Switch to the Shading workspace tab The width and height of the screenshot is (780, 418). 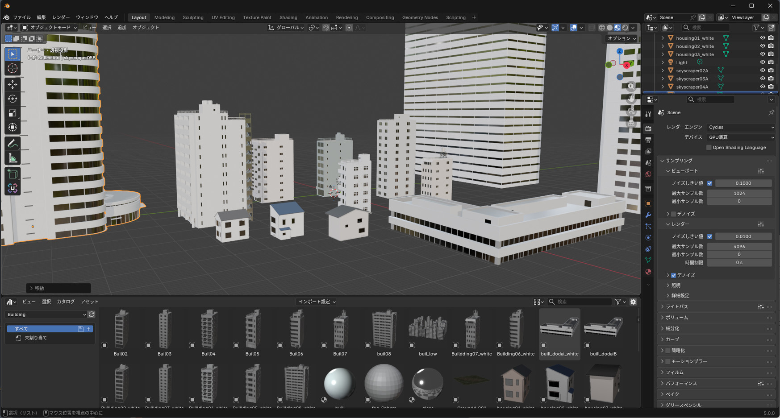click(x=288, y=17)
